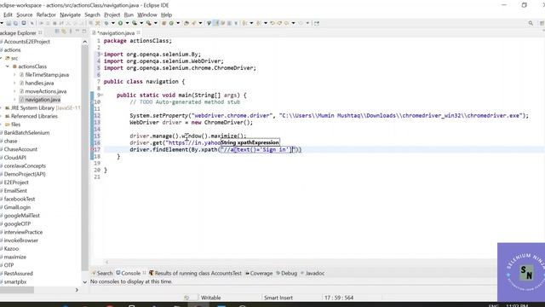Image resolution: width=545 pixels, height=307 pixels.
Task: Go to Previous Annotation icon
Action: tap(259, 23)
